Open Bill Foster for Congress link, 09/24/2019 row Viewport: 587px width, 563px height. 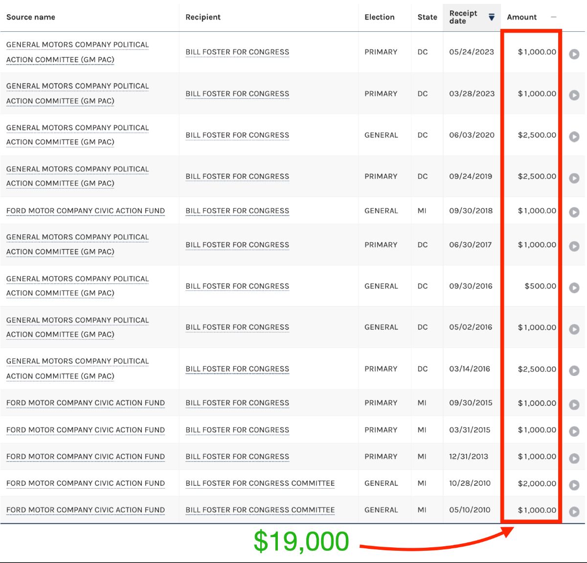(x=237, y=176)
